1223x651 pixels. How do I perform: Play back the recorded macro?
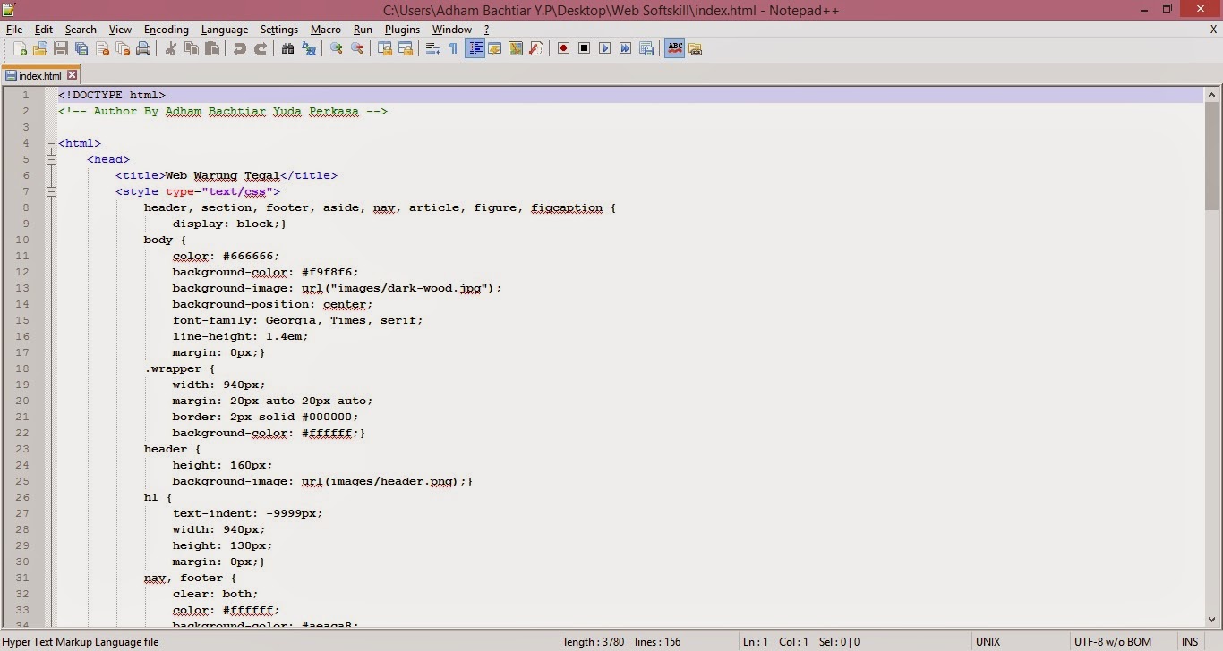tap(605, 48)
